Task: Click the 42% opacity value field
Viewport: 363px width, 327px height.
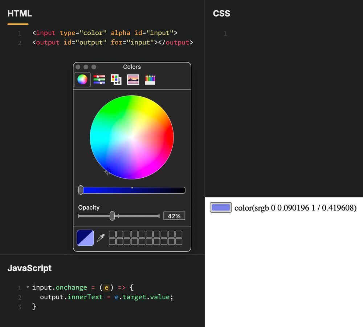Action: click(x=174, y=216)
